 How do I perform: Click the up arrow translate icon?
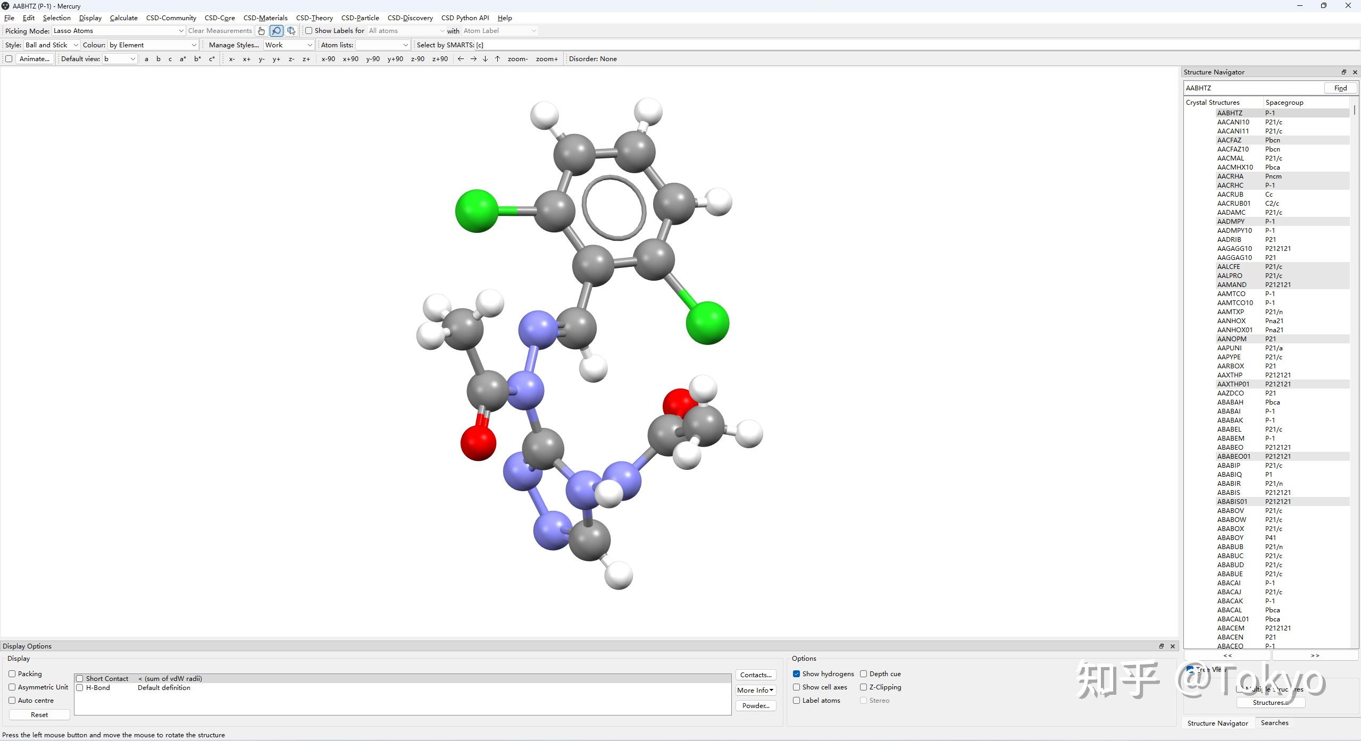coord(497,59)
